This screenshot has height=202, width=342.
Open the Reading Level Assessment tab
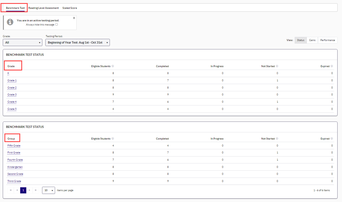(x=43, y=8)
